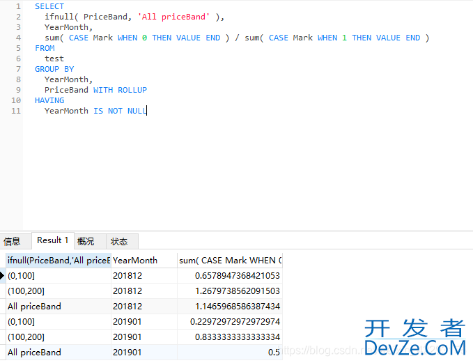Click the ifnull(PriceBand) column header
473x363 pixels.
(x=59, y=261)
